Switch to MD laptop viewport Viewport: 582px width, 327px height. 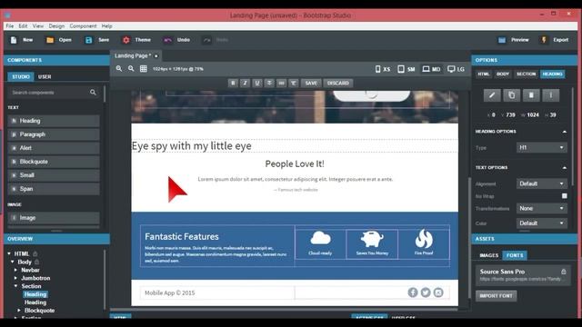(x=431, y=69)
